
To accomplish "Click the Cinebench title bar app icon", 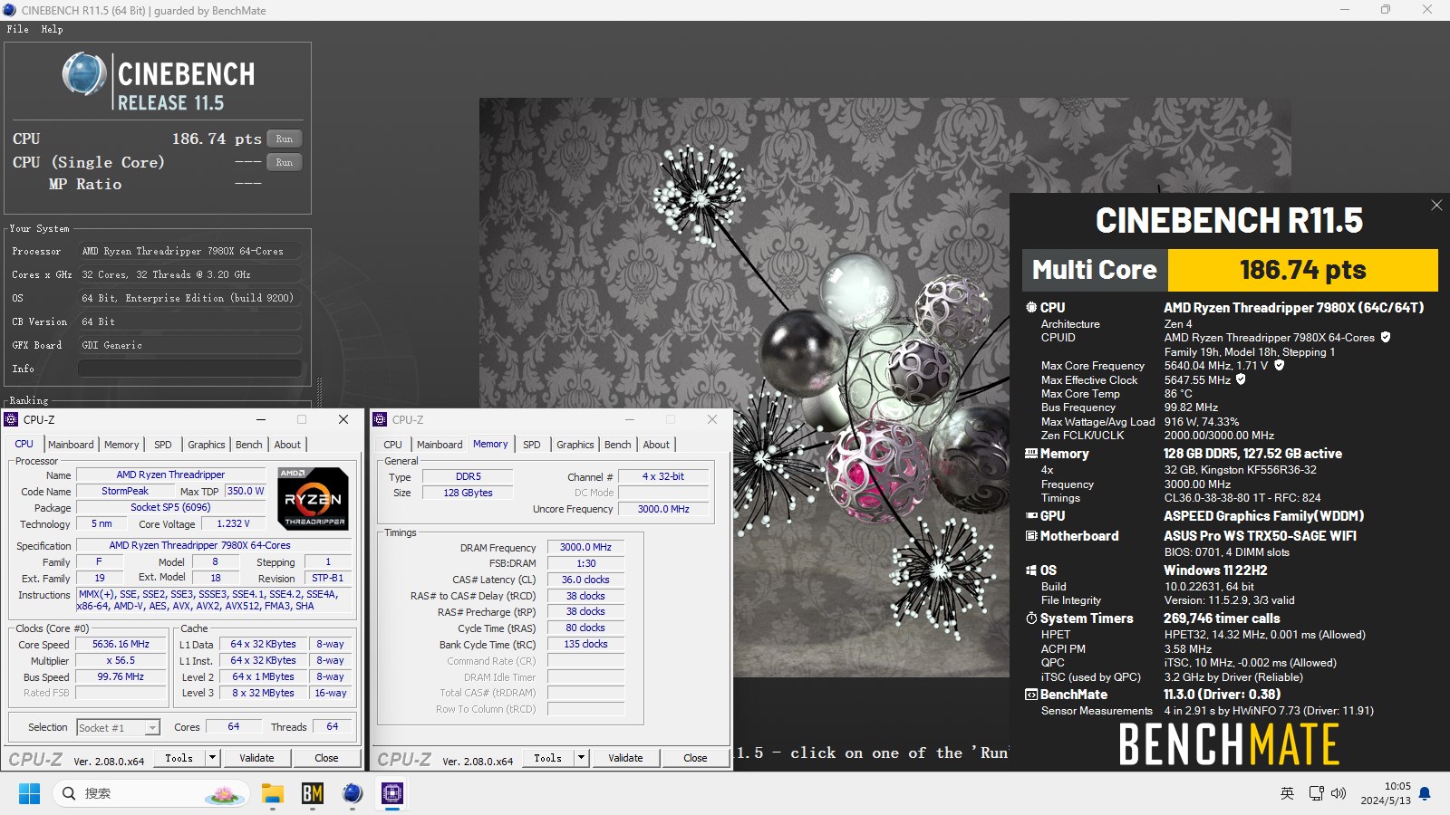I will point(10,10).
